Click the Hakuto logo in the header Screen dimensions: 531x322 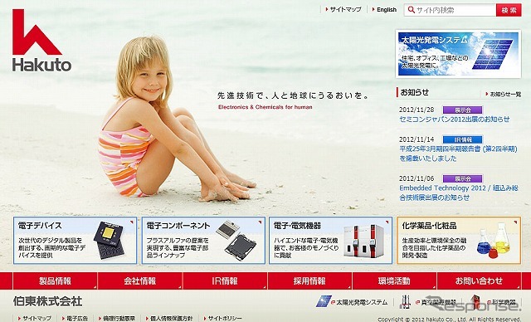click(x=41, y=41)
